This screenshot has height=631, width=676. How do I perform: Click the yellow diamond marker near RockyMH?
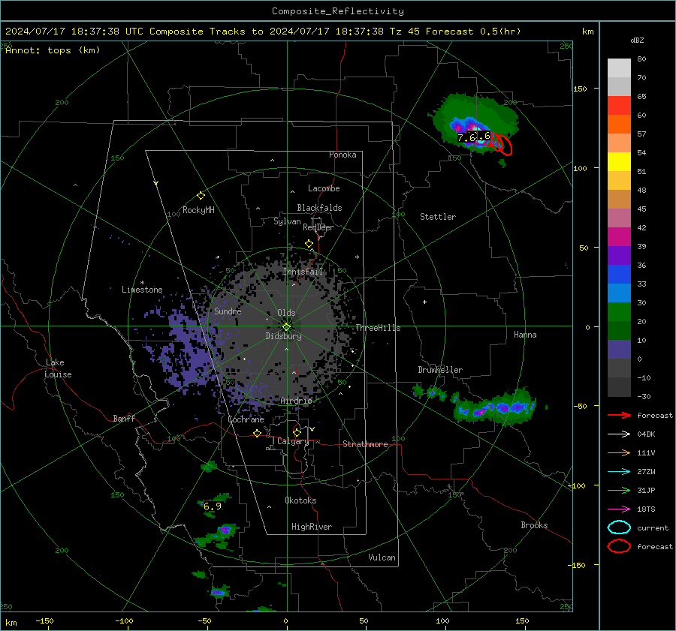(201, 196)
